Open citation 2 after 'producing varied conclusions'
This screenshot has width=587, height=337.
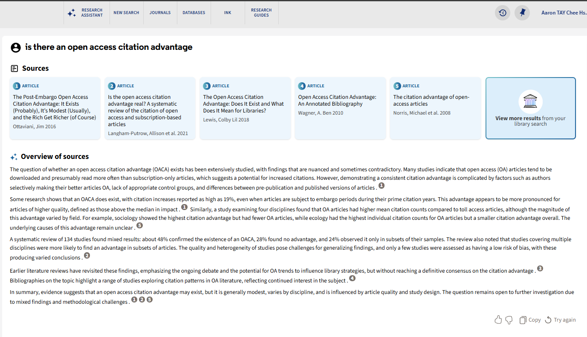coord(87,256)
